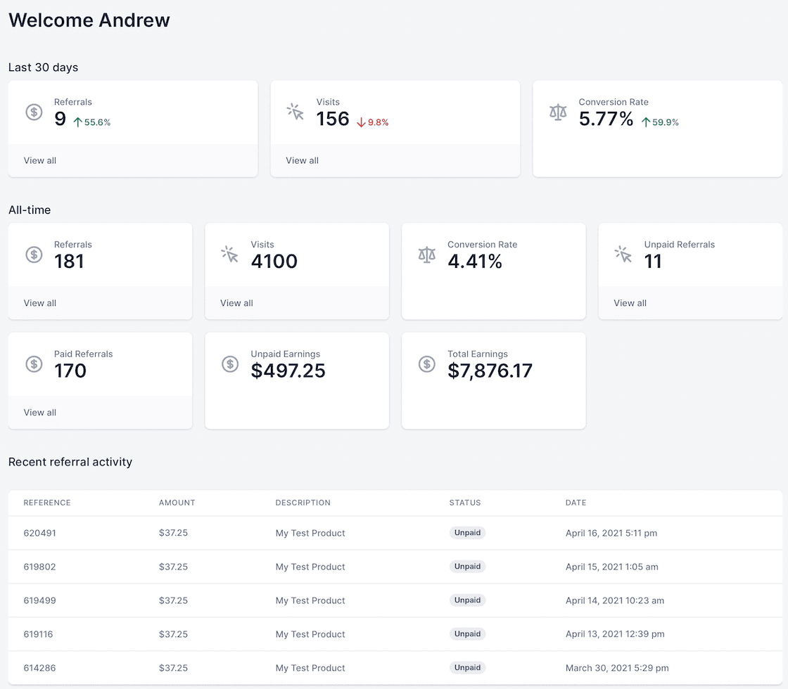The image size is (788, 689).
Task: Click the Unpaid Earnings dollar icon
Action: click(230, 363)
